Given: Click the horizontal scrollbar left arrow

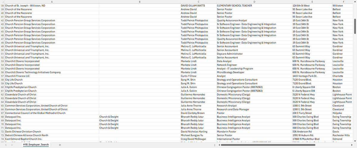Looking at the screenshot, I should click(x=219, y=145).
